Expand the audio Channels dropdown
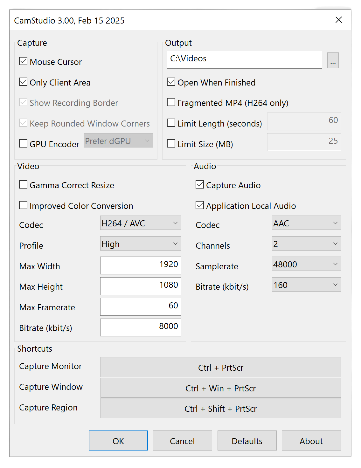 point(306,244)
